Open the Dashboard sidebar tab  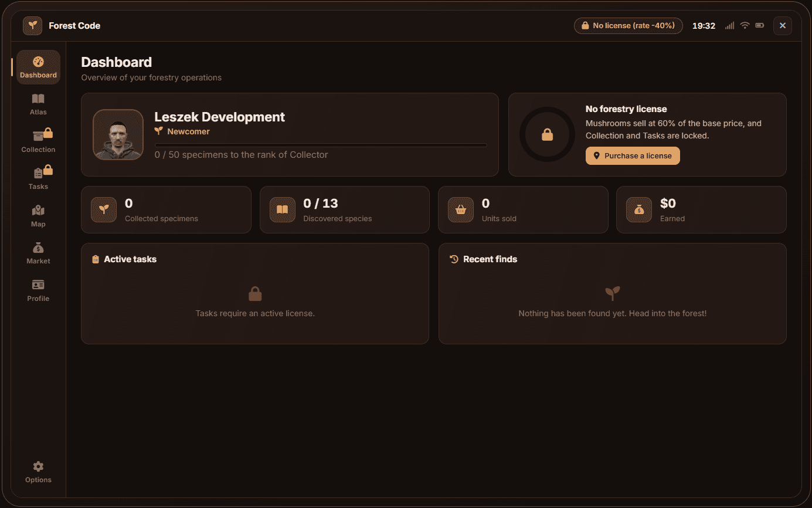pyautogui.click(x=38, y=67)
